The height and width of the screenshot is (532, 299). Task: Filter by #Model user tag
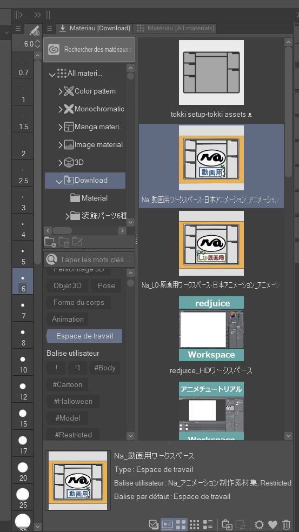[x=67, y=418]
